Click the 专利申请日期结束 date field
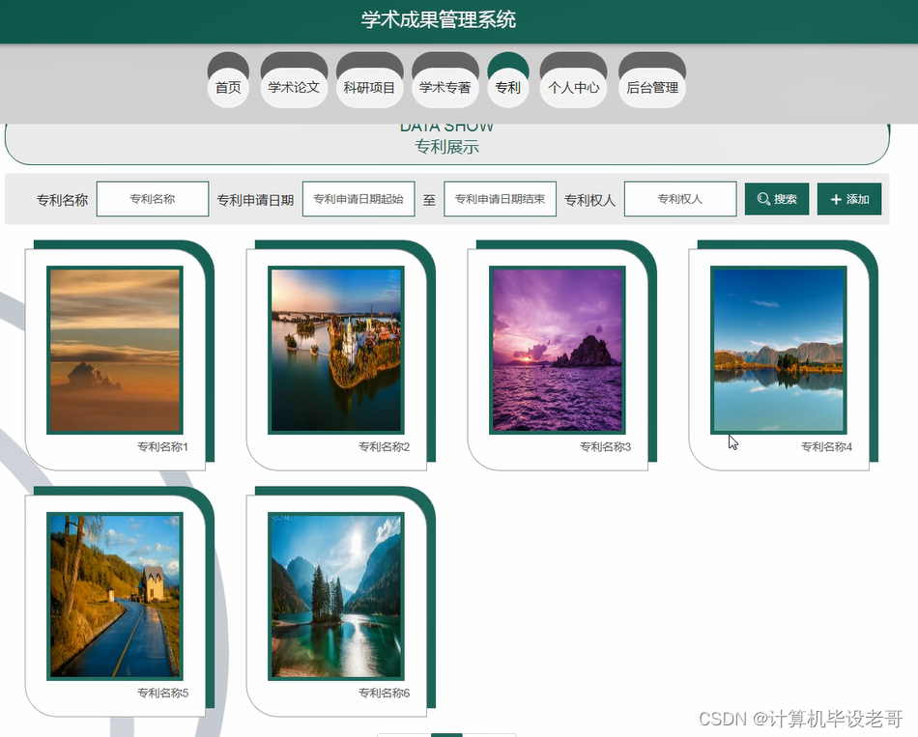The image size is (918, 737). pyautogui.click(x=500, y=199)
